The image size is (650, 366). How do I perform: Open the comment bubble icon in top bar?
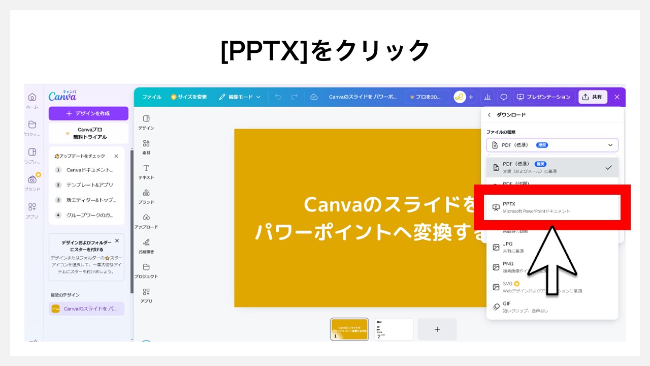point(505,97)
